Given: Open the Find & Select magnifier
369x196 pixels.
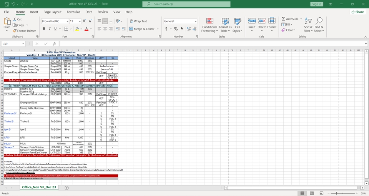Looking at the screenshot, I should click(x=319, y=21).
